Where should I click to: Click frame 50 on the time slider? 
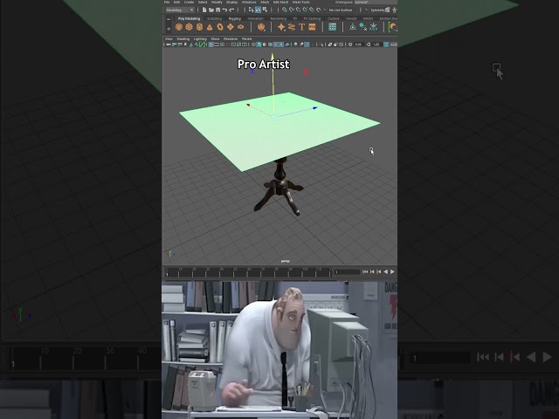[x=235, y=272]
